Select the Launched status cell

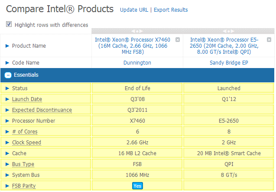[x=229, y=88]
